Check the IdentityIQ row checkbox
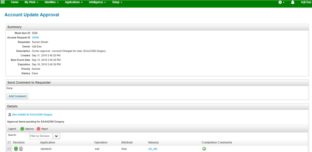This screenshot has width=312, height=152. [9, 149]
